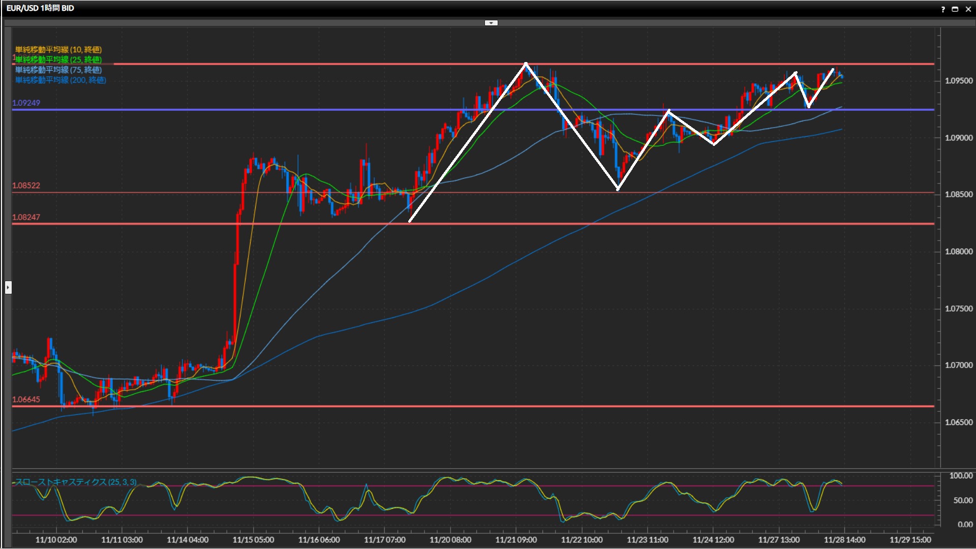The image size is (976, 549).
Task: Click the 11/28 14:00 time axis label
Action: point(844,540)
